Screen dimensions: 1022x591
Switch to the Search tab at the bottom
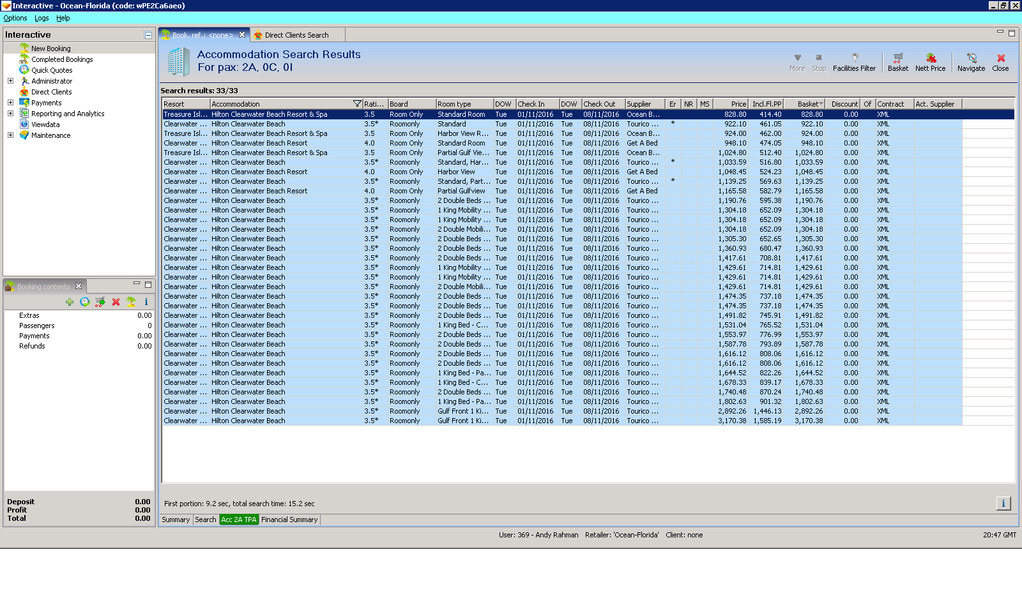[206, 520]
